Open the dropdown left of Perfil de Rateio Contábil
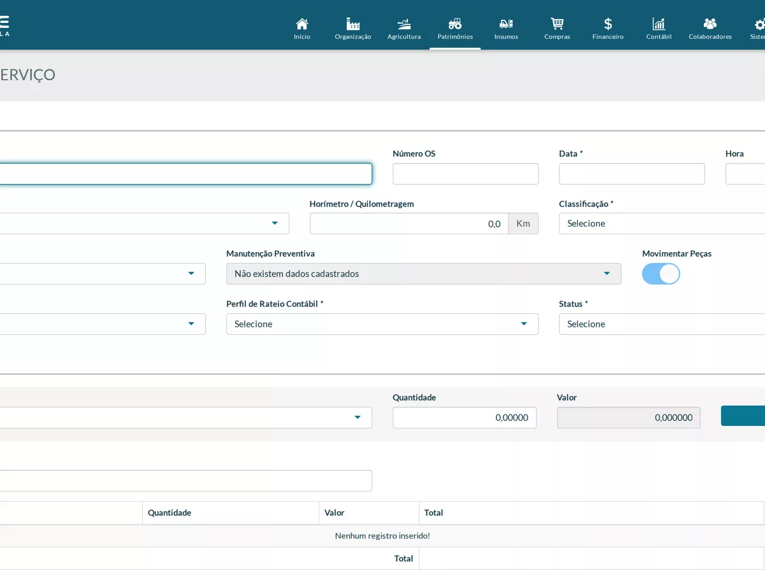This screenshot has width=765, height=573. point(103,324)
